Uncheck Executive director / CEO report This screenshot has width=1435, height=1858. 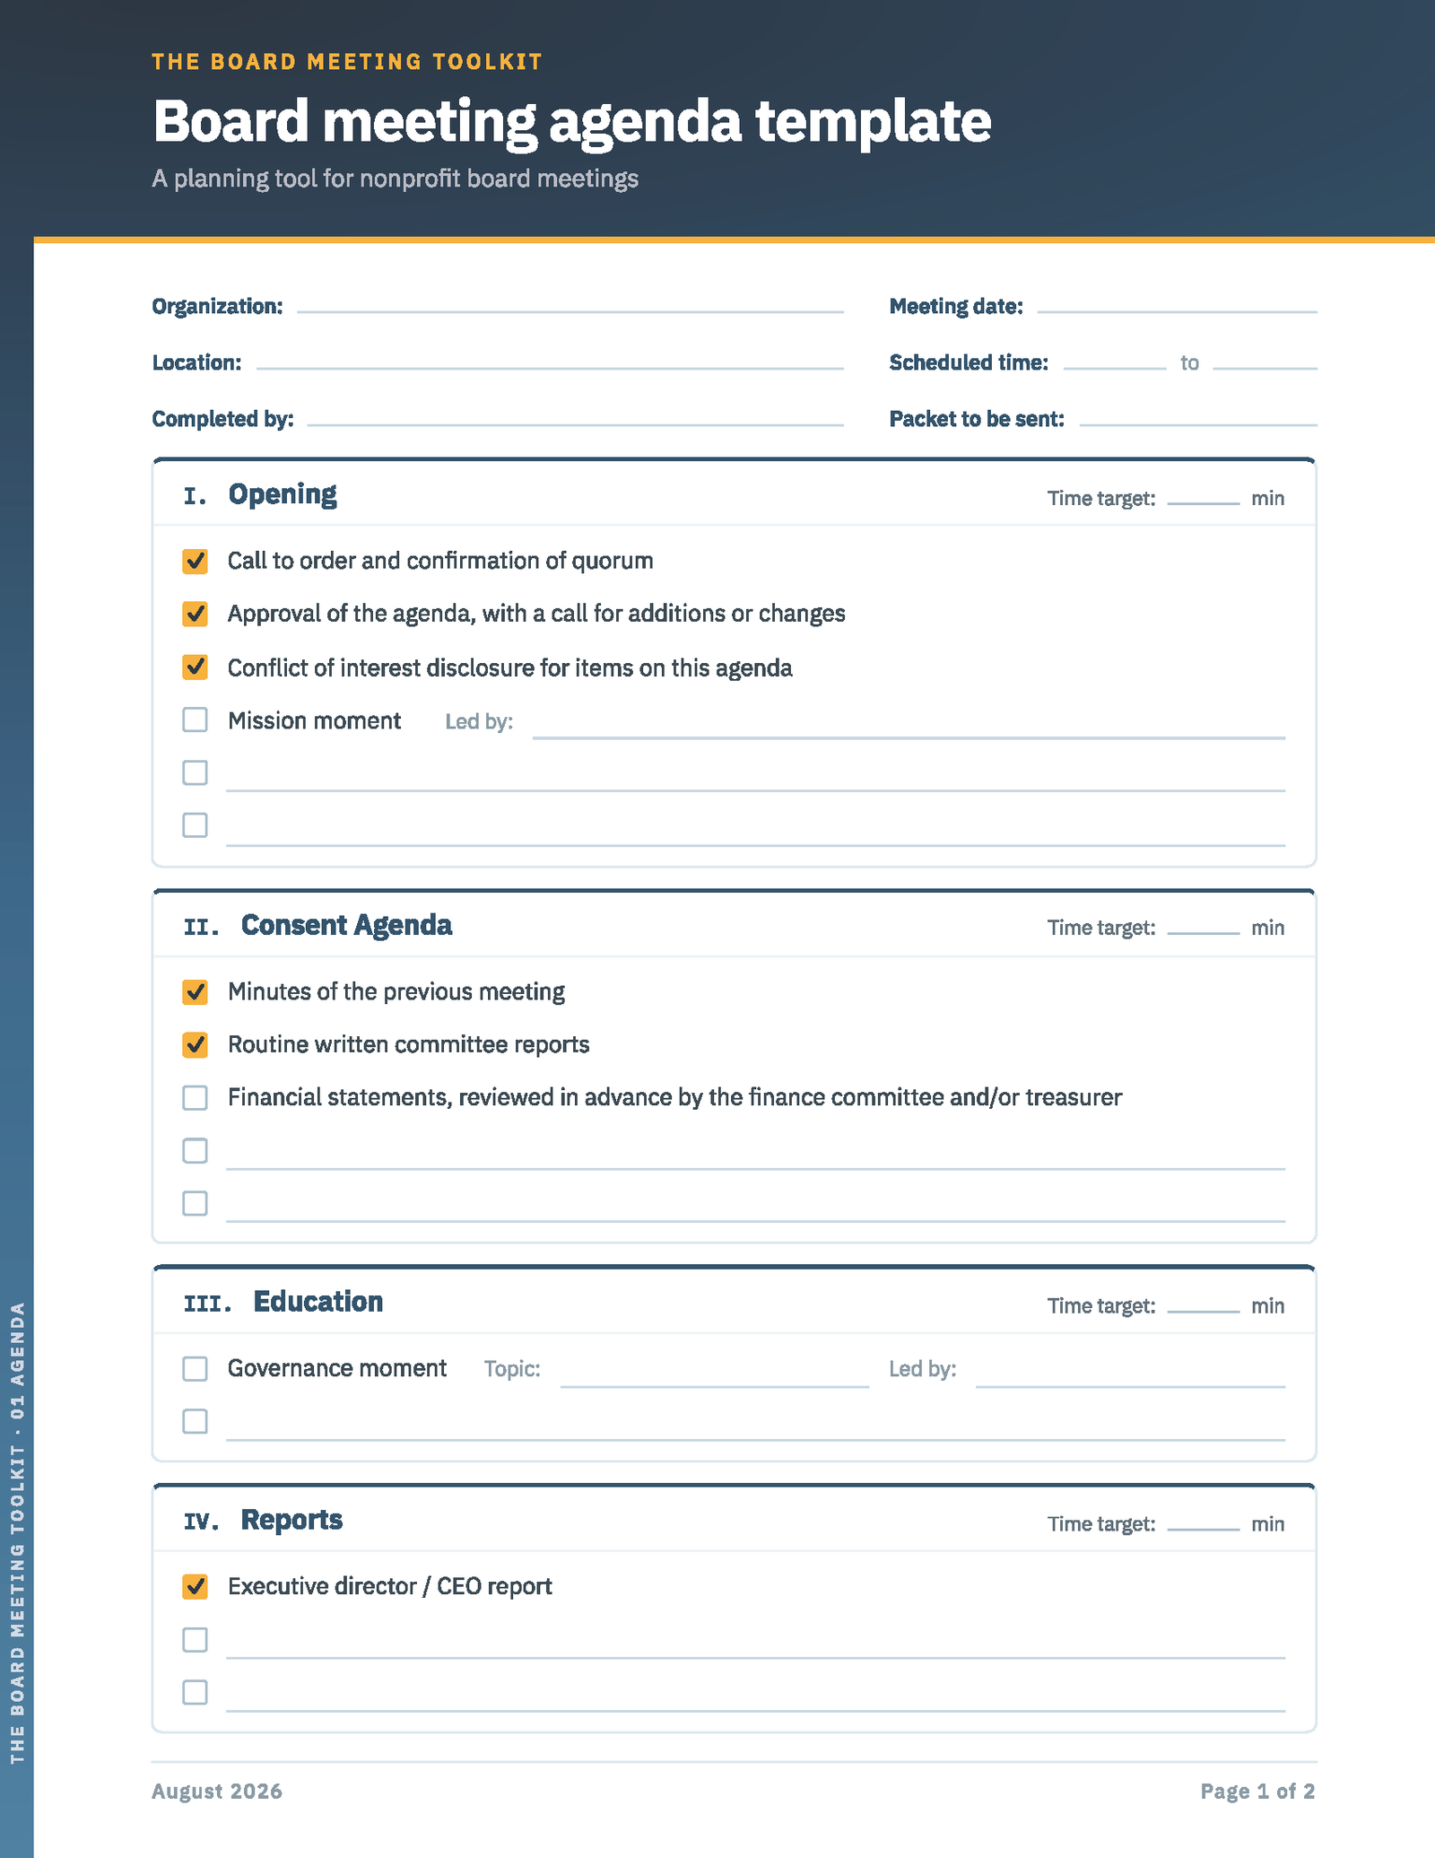point(195,1587)
